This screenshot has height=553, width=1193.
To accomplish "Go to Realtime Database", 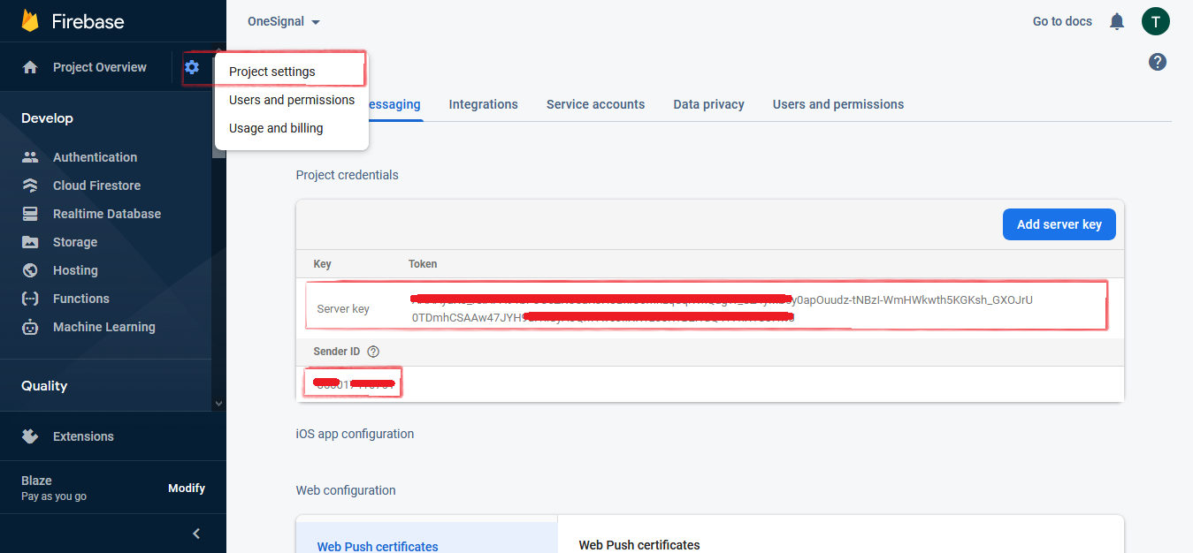I will (x=106, y=214).
